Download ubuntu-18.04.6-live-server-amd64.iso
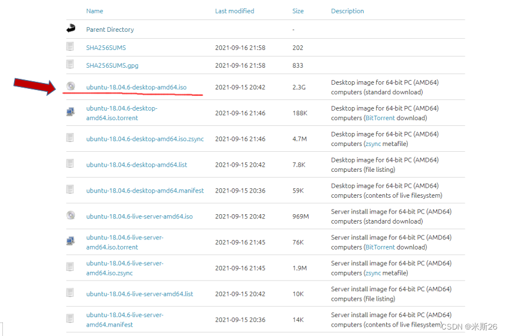The height and width of the screenshot is (336, 506). pyautogui.click(x=139, y=217)
